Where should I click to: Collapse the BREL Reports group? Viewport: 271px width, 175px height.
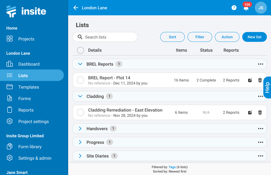(80, 64)
